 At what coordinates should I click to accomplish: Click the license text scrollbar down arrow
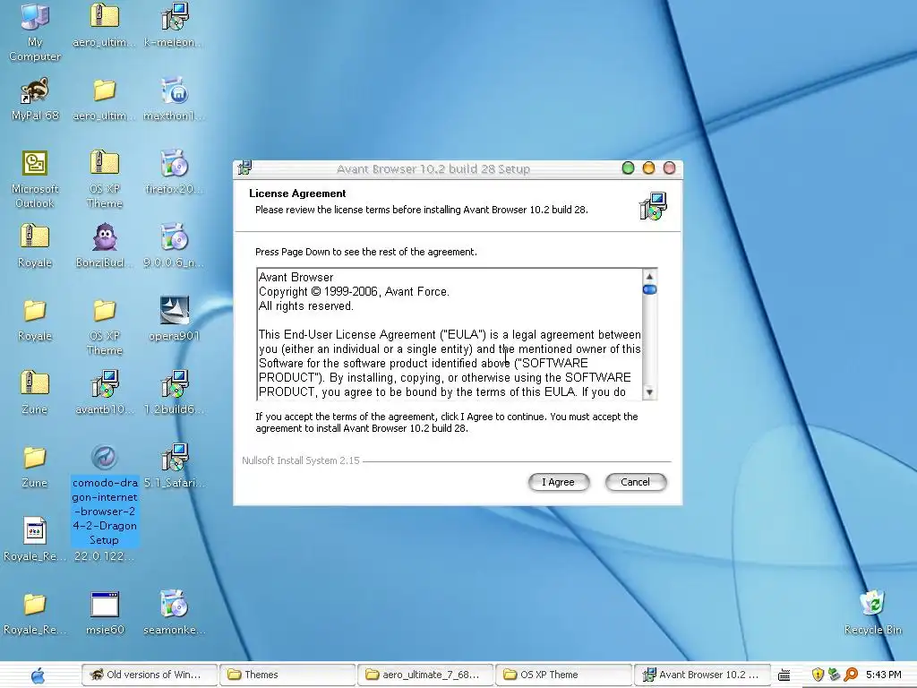(649, 392)
